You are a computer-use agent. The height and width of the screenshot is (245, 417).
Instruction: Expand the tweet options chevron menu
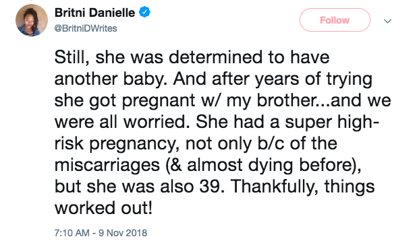coord(388,21)
